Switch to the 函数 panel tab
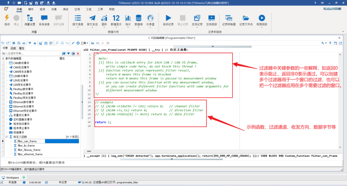 tap(13, 48)
